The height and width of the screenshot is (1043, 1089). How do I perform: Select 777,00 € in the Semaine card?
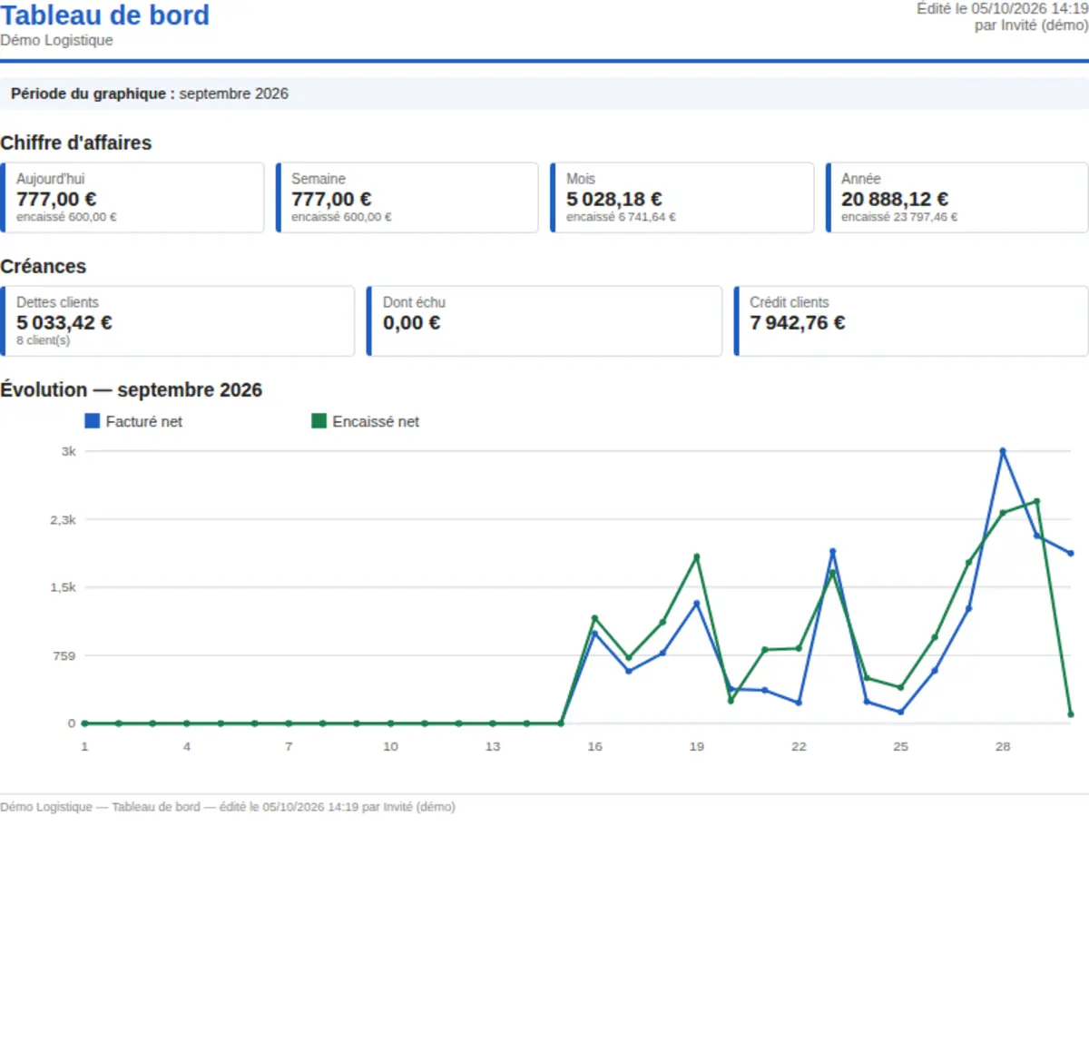[331, 199]
